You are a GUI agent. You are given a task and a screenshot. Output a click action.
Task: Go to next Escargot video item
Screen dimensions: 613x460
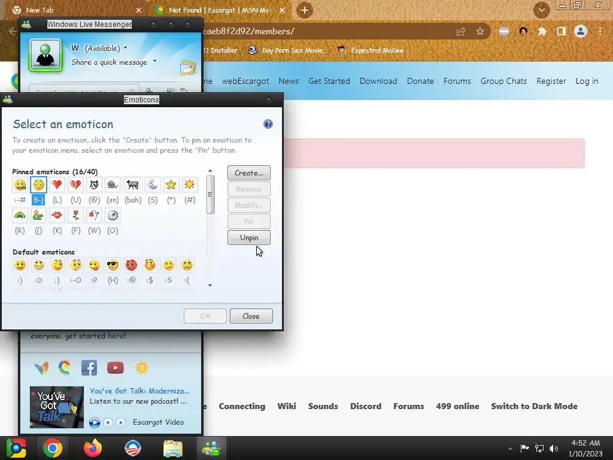coord(121,422)
